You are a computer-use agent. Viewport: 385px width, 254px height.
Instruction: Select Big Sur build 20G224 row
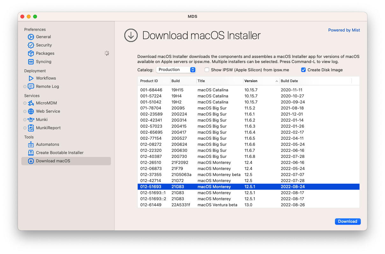tap(249, 114)
